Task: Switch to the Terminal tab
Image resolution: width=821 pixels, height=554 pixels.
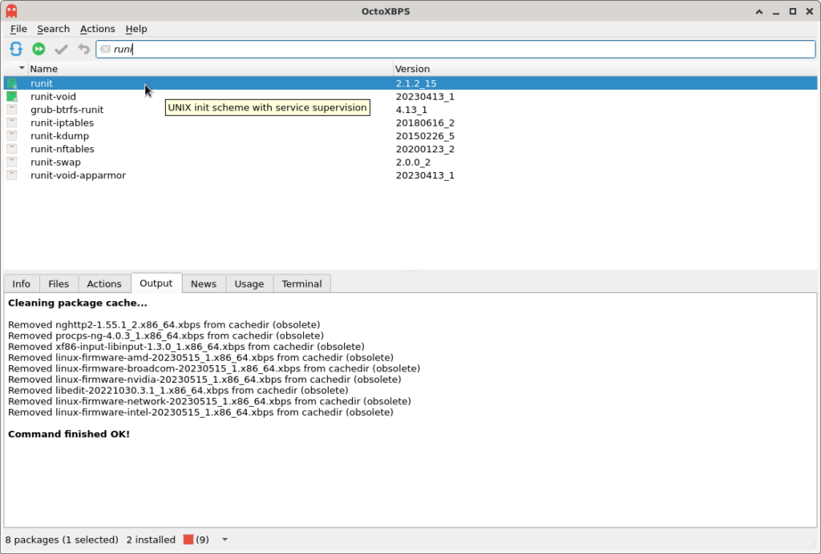Action: (x=301, y=284)
